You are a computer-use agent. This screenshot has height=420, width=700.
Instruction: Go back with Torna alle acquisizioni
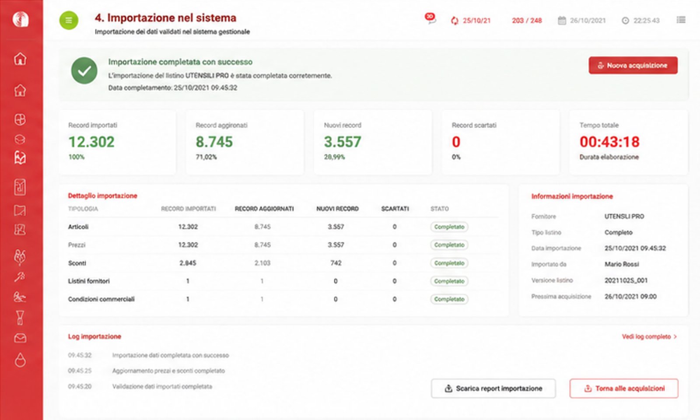coord(624,388)
